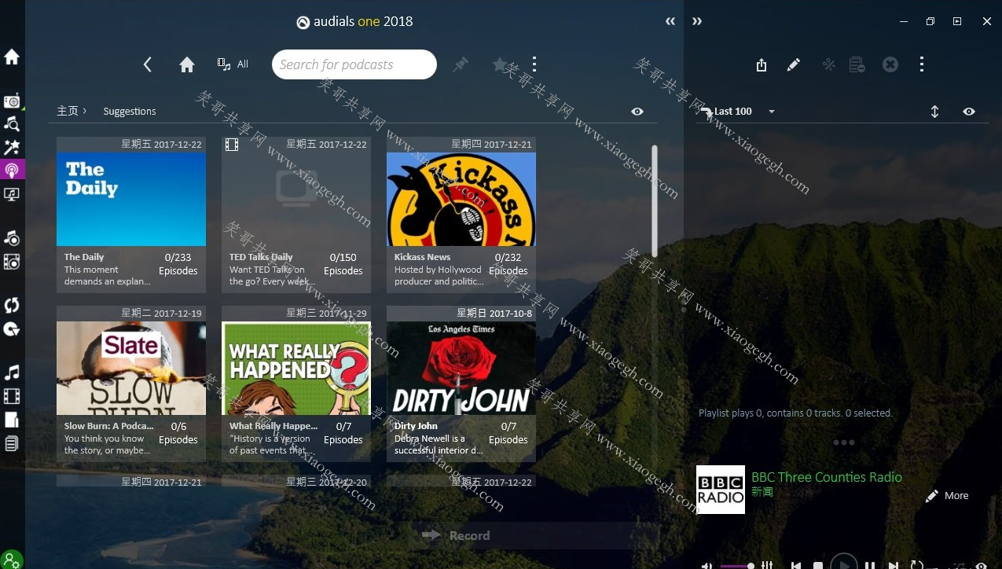Go to podcasts home page icon
Screen dimensions: 1002x569
tap(187, 64)
